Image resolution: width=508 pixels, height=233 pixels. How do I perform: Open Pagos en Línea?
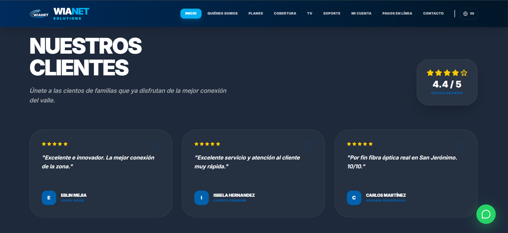coord(397,13)
